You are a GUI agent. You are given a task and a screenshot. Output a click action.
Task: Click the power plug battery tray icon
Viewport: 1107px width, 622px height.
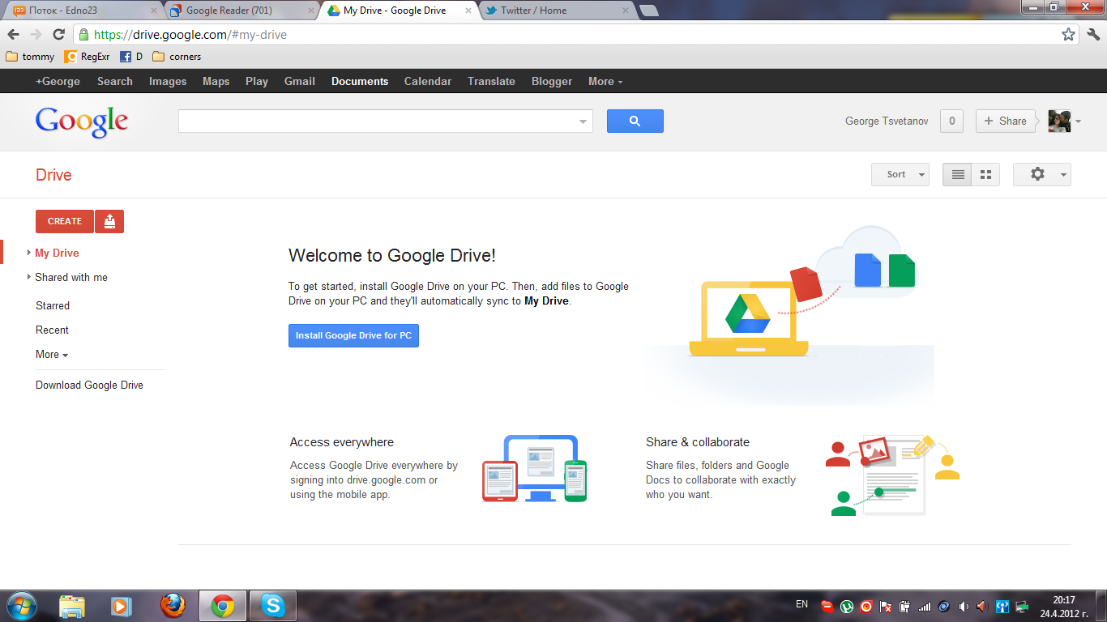coord(904,606)
